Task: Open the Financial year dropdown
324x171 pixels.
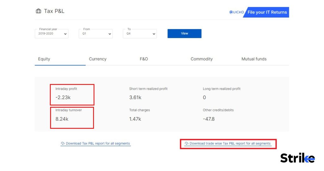Action: 52,33
